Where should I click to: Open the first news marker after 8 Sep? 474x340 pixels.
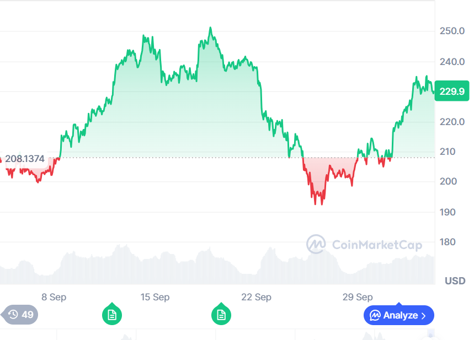coord(112,315)
